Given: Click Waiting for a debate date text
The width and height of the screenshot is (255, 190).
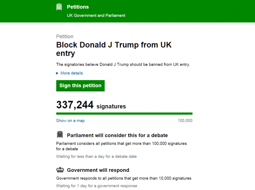Looking at the screenshot, I should click(96, 157).
